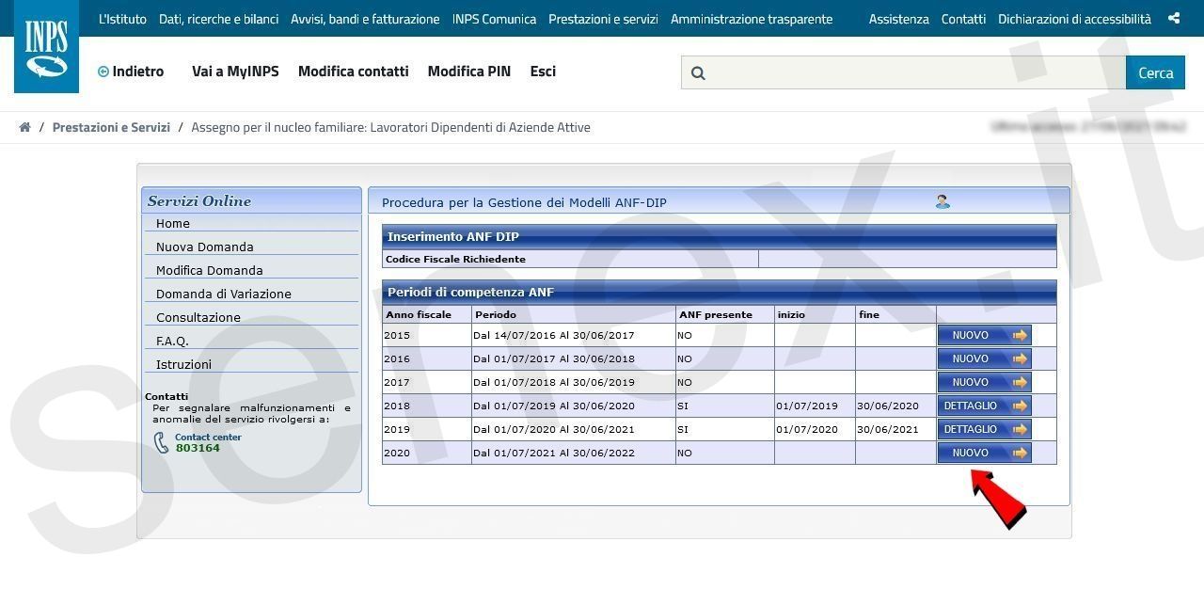Open Avvisi, bandi e fatturazione menu
Image resolution: width=1204 pixels, height=605 pixels.
[x=365, y=19]
